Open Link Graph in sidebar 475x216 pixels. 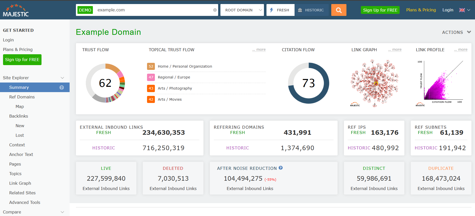[20, 183]
